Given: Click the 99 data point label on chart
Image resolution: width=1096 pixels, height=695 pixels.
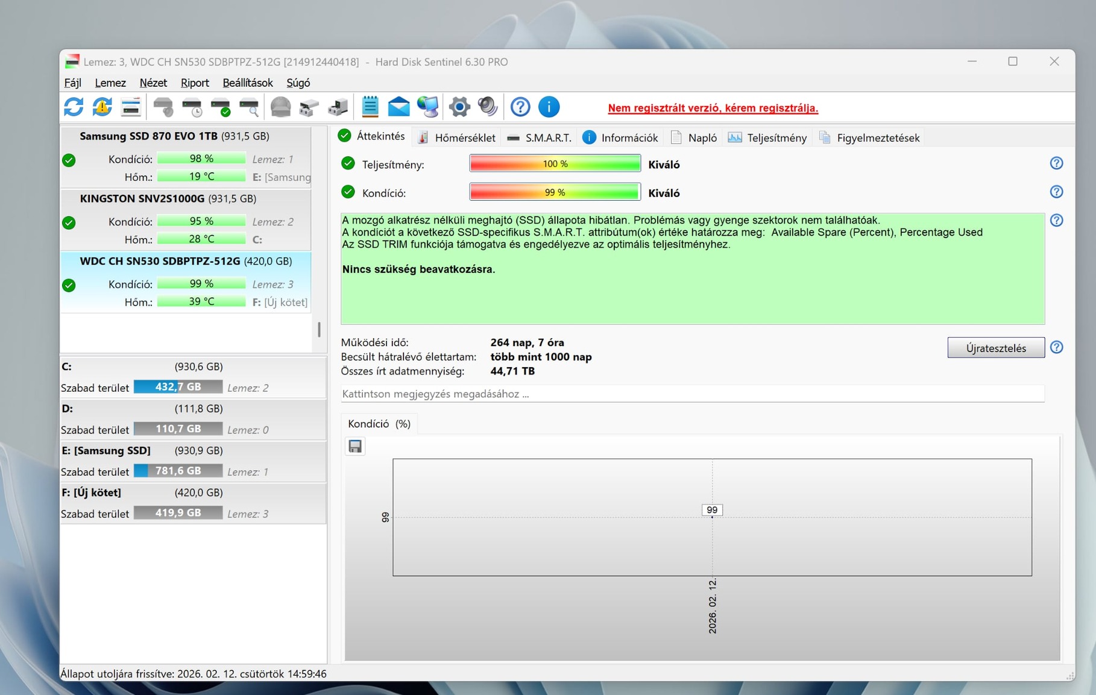Looking at the screenshot, I should (712, 510).
